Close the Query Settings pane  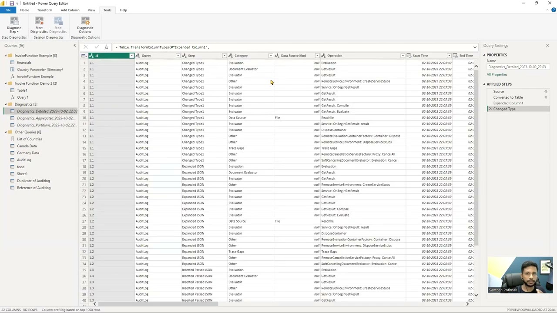click(x=547, y=46)
